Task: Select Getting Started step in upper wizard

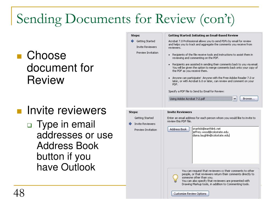Action: pos(146,41)
